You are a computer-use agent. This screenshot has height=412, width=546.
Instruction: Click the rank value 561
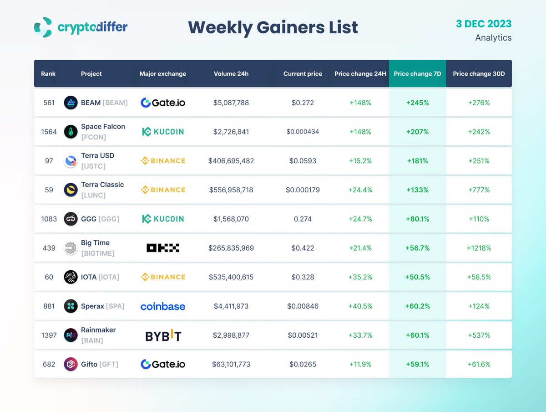(49, 103)
